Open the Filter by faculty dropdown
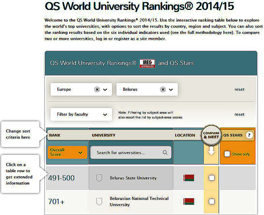 pos(81,114)
